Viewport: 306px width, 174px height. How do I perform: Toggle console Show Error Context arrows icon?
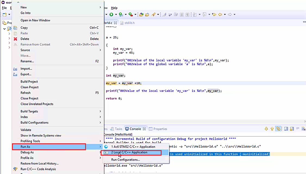coord(278,129)
